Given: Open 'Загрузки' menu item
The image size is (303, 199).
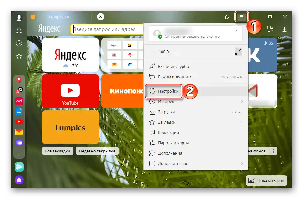Looking at the screenshot, I should 196,112.
